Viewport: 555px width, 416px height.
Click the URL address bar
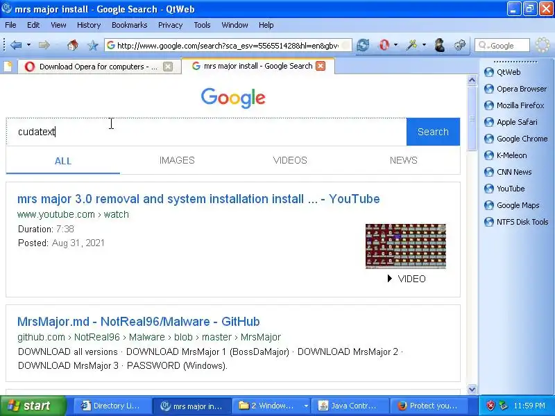click(x=228, y=45)
